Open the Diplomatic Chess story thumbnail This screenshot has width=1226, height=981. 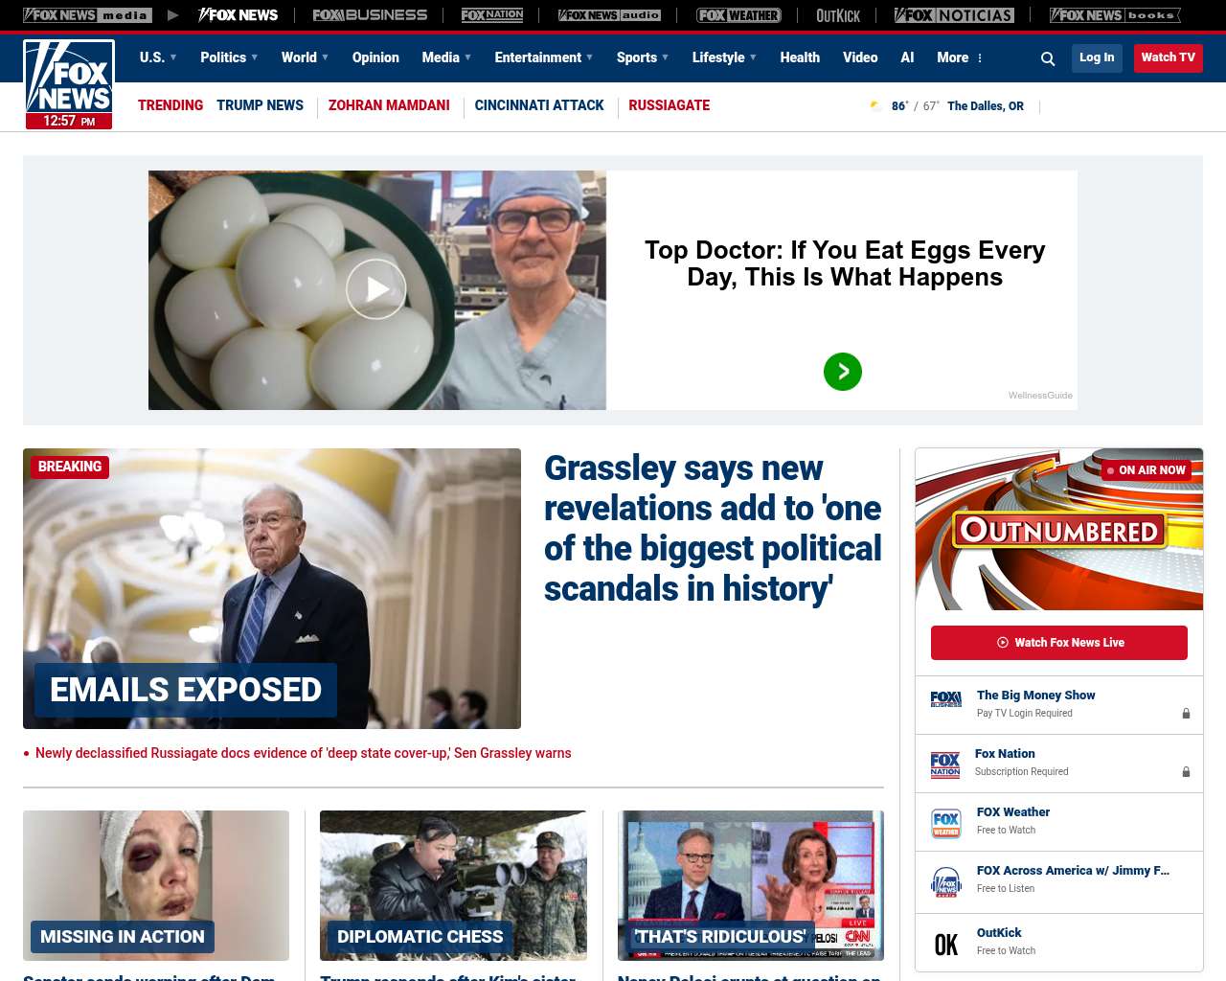click(x=453, y=885)
